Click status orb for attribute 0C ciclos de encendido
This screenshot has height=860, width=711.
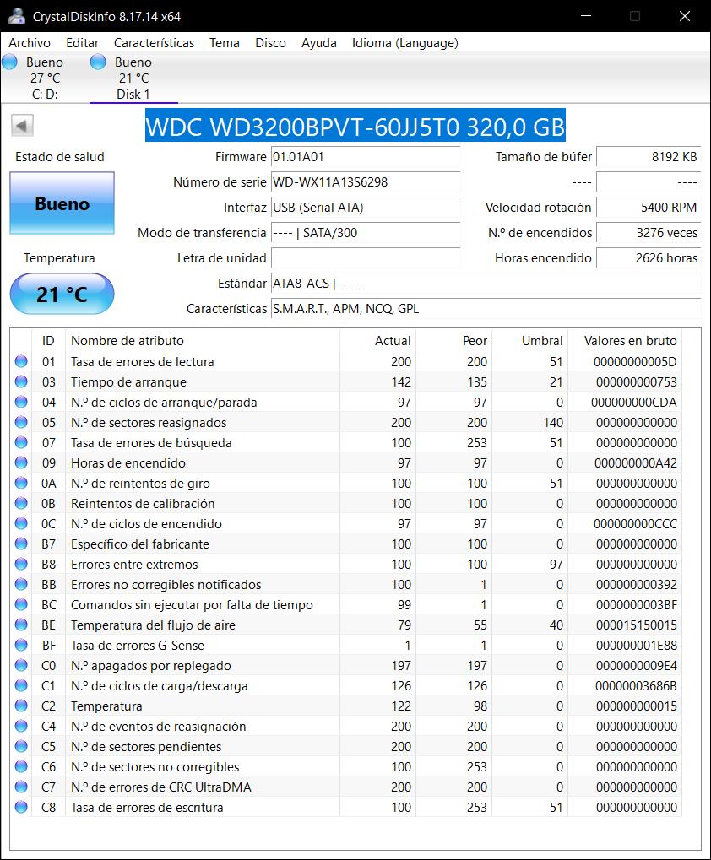[x=21, y=524]
